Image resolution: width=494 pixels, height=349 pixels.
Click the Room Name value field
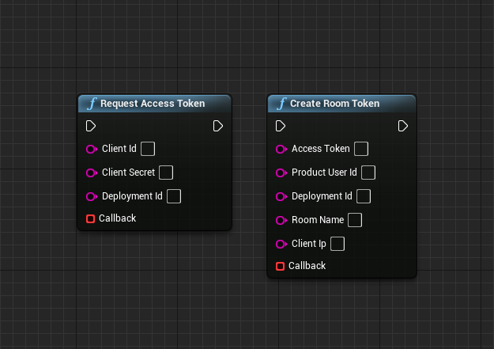[355, 220]
